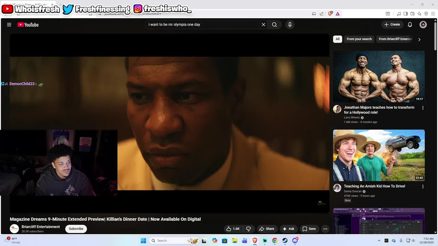Open Teaching An Amish Kid title
Image resolution: width=438 pixels, height=246 pixels.
click(x=374, y=186)
